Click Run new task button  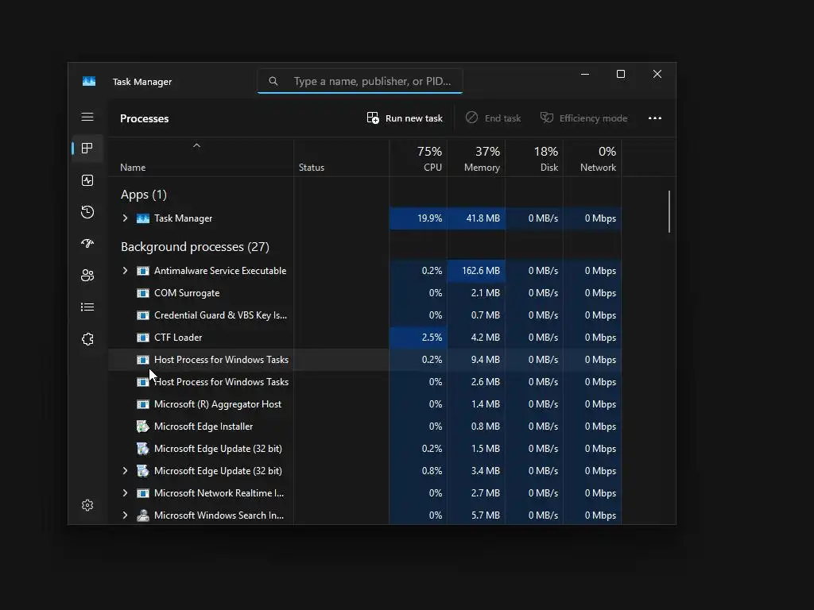click(x=405, y=118)
